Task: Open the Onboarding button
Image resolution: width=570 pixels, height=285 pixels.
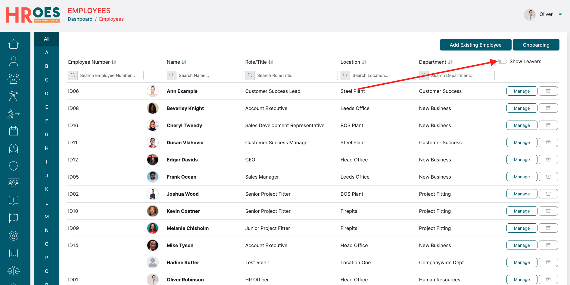Action: [536, 45]
